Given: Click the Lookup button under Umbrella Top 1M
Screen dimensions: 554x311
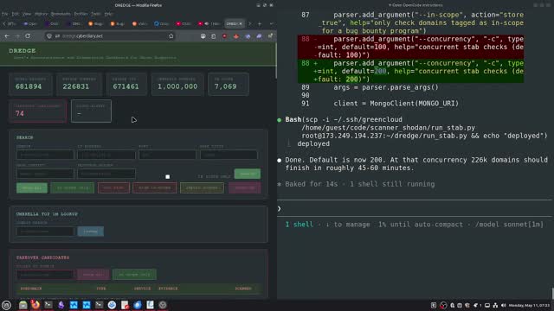Looking at the screenshot, I should click(90, 232).
